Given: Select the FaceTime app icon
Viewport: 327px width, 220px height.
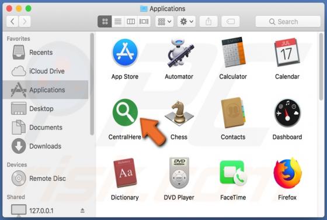Looking at the screenshot, I should click(233, 173).
